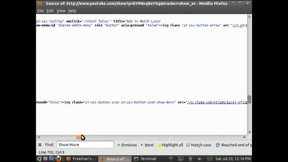The image size is (288, 162).
Task: Open the system menu gear icon in taskbar
Action: tap(39, 159)
